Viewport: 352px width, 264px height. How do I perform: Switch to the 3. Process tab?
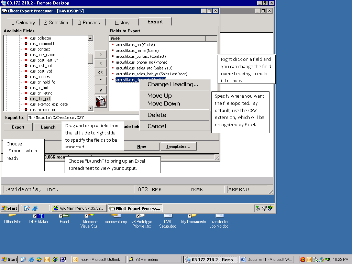pos(89,22)
